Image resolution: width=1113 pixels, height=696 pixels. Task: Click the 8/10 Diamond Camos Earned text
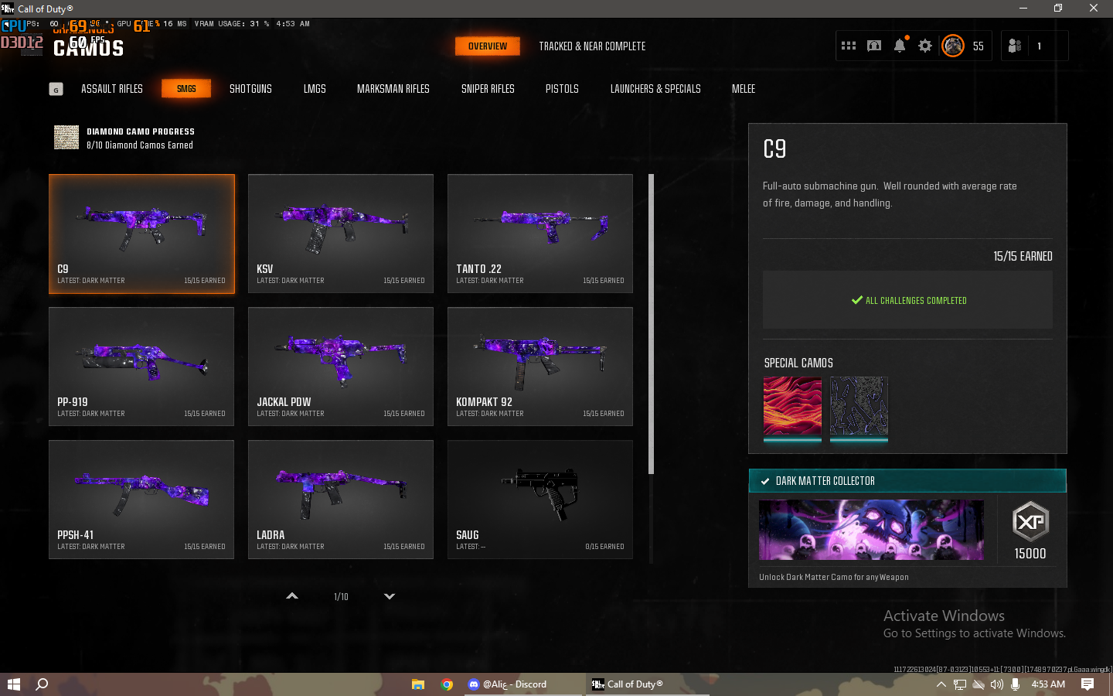coord(140,145)
